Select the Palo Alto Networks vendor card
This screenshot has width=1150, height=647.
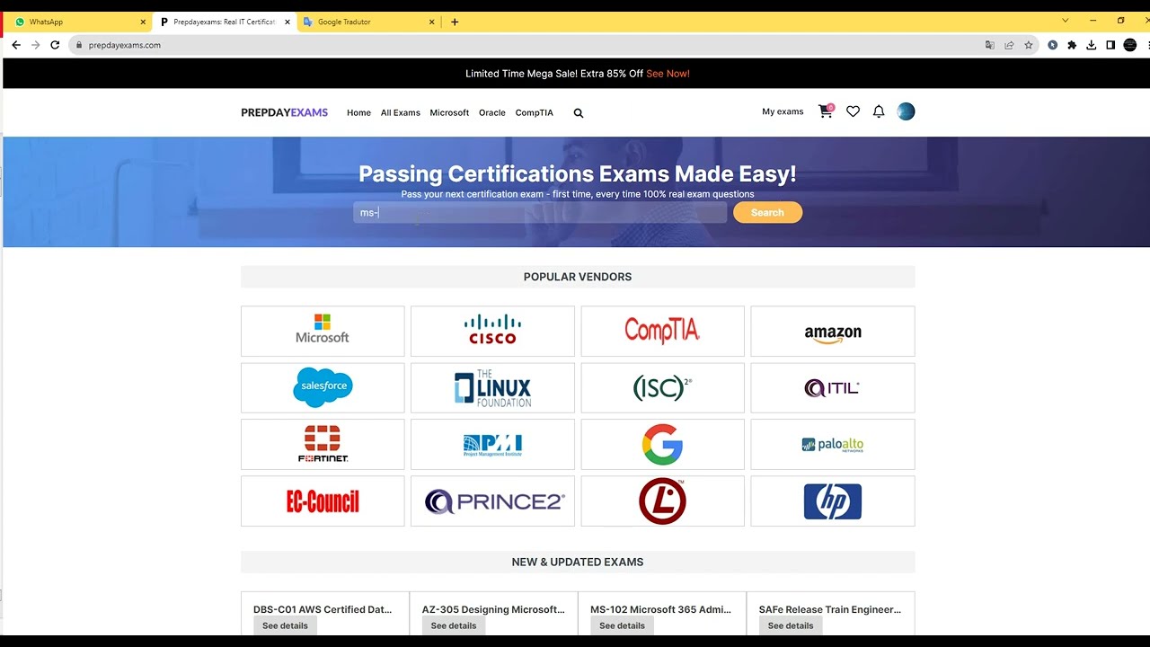pos(833,444)
